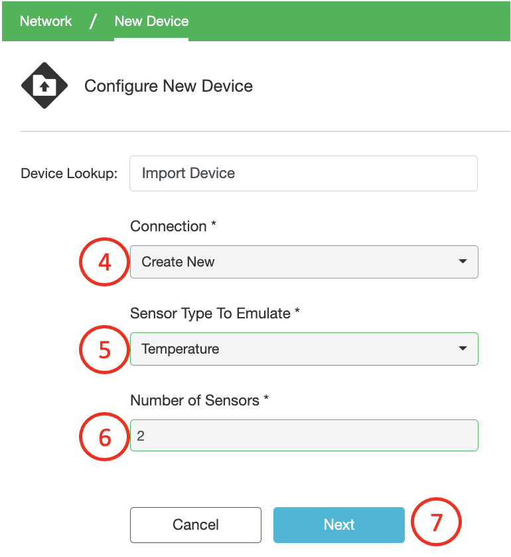This screenshot has width=511, height=557.
Task: Click the red circled number 7 marker
Action: point(436,524)
